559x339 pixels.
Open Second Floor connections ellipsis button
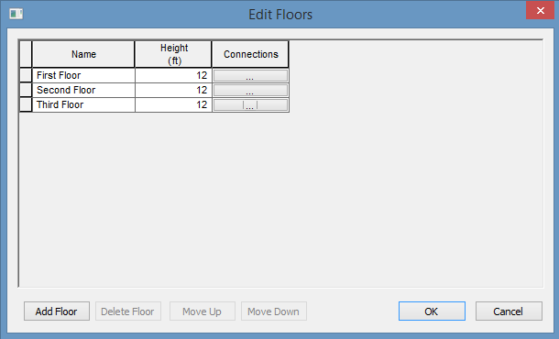250,90
